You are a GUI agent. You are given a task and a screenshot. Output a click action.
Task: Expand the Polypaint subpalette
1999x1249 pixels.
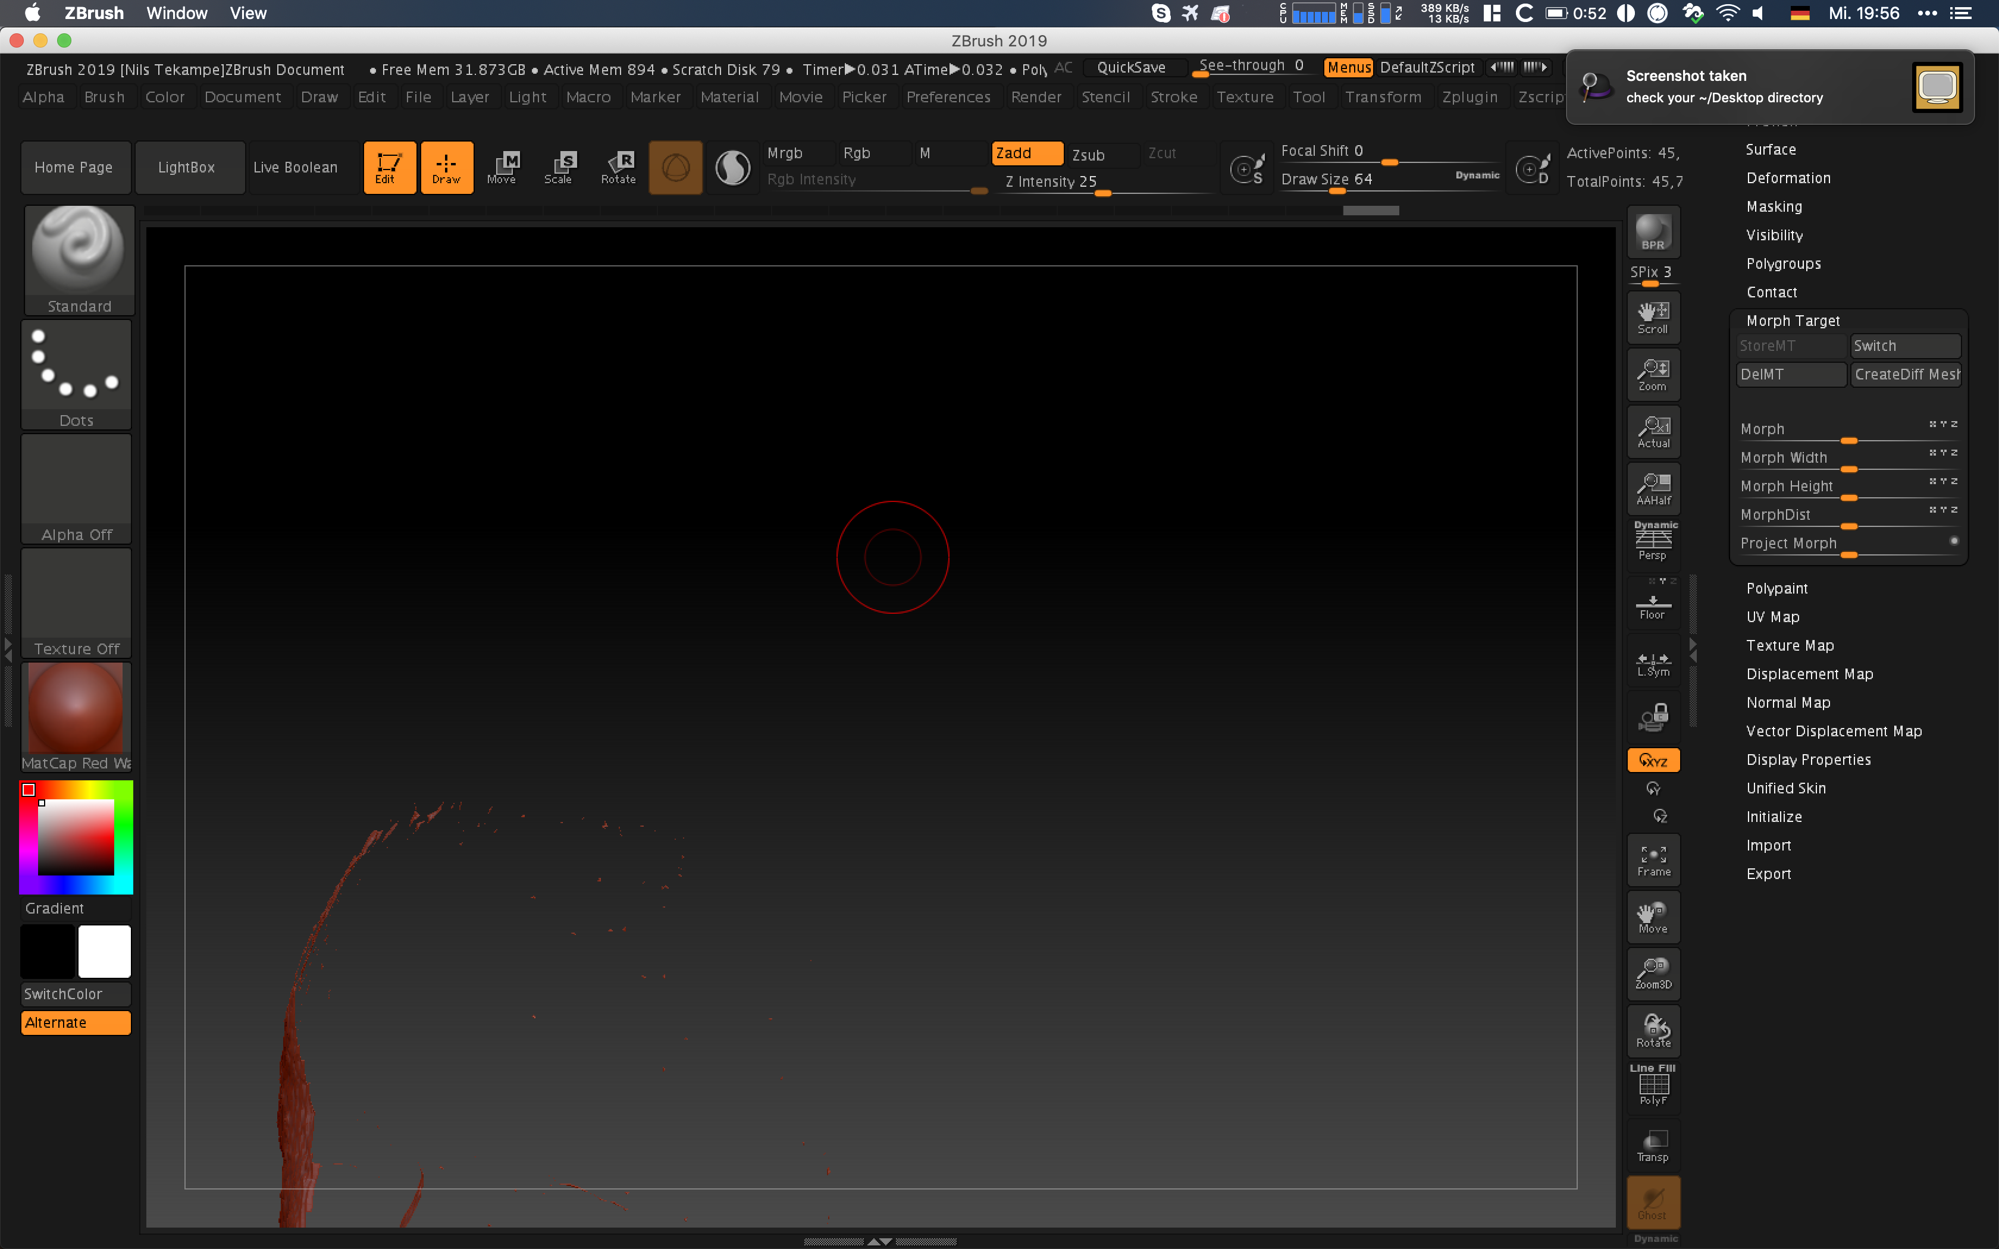[1777, 588]
